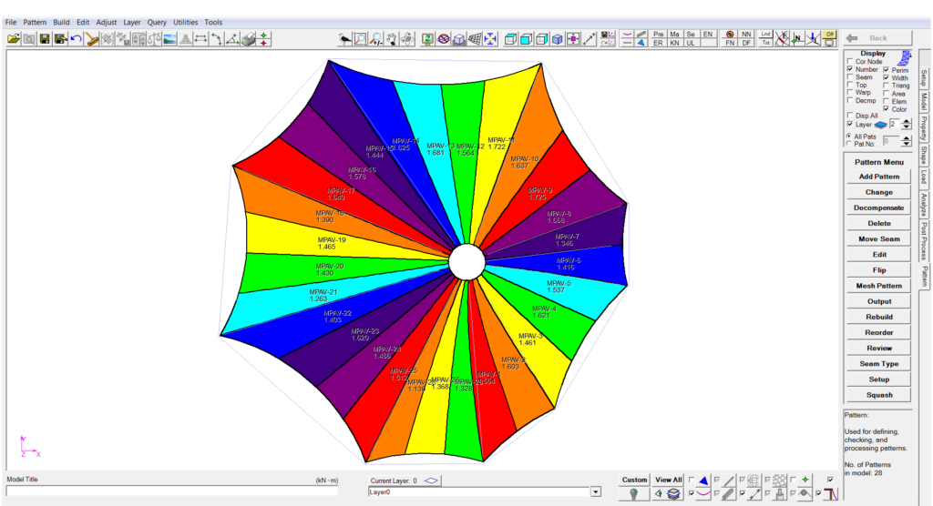Image resolution: width=933 pixels, height=506 pixels.
Task: Click the lightbulb icon below Custom
Action: tap(632, 494)
